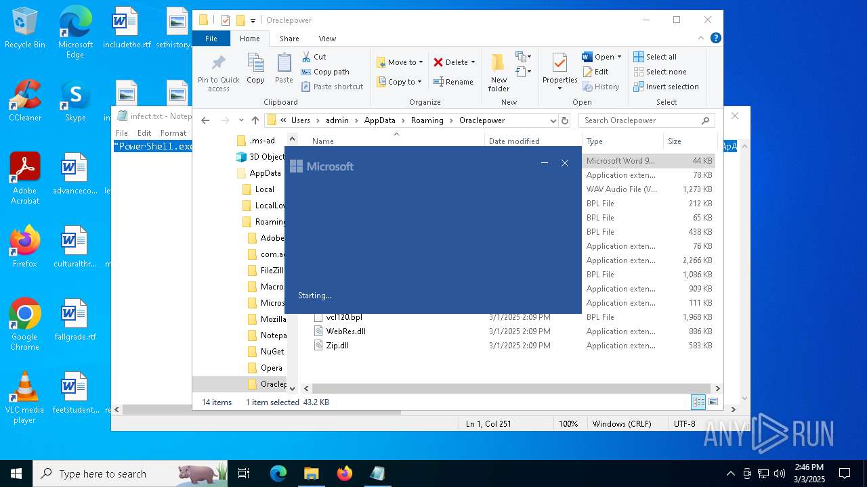Screen dimensions: 867x487
Task: Open Skype desktop shortcut
Action: [75, 101]
